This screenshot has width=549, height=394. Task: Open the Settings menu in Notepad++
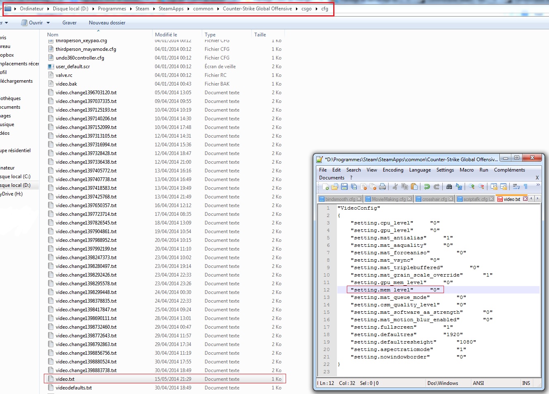click(445, 170)
